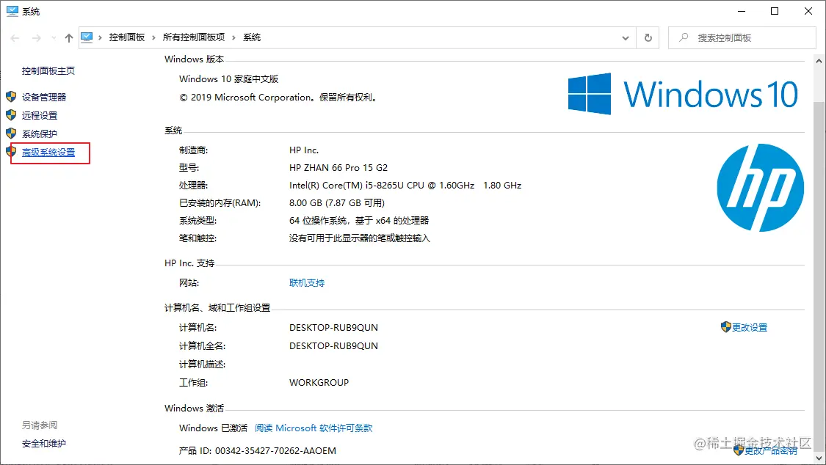Click the shield icon beside 设备管理器
Image resolution: width=826 pixels, height=465 pixels.
coord(11,97)
